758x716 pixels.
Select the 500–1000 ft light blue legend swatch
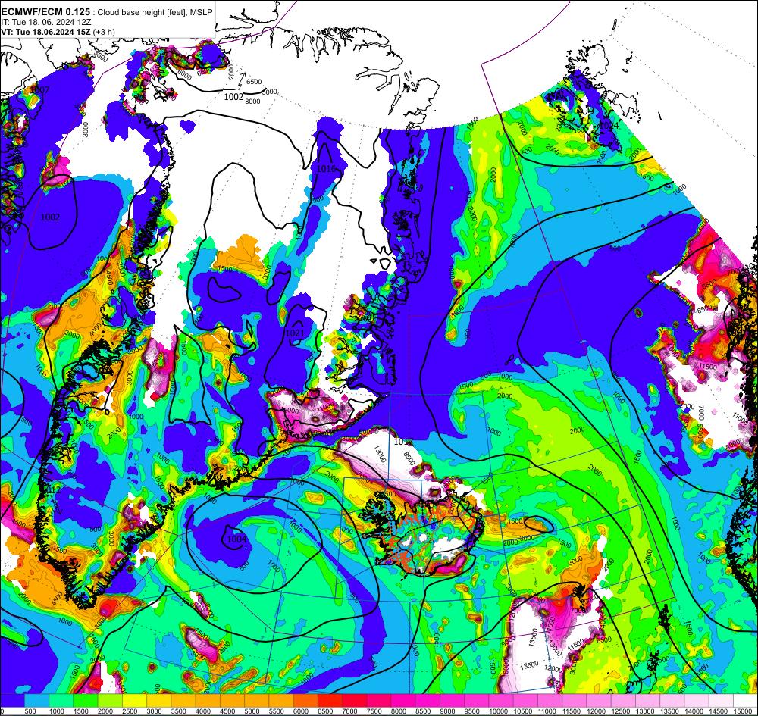pyautogui.click(x=36, y=701)
